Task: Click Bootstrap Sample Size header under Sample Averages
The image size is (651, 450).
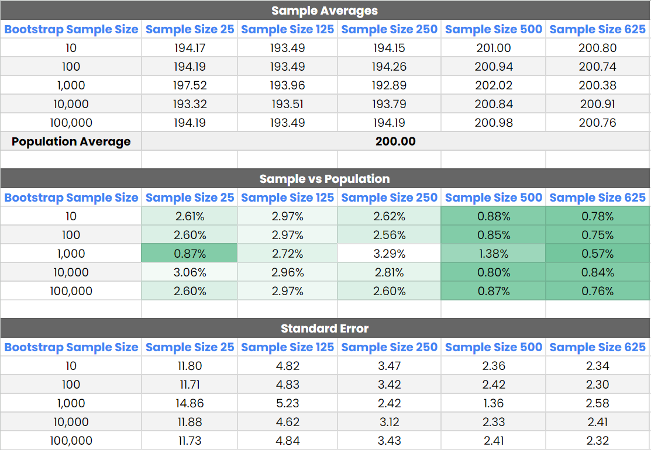Action: (71, 29)
